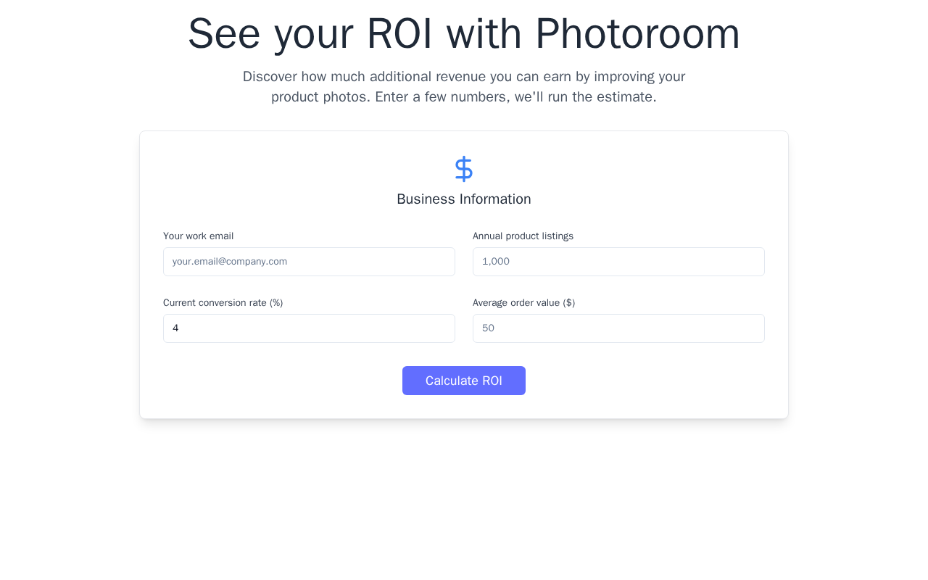
Task: Click the 'Annual product listings' label
Action: click(523, 236)
